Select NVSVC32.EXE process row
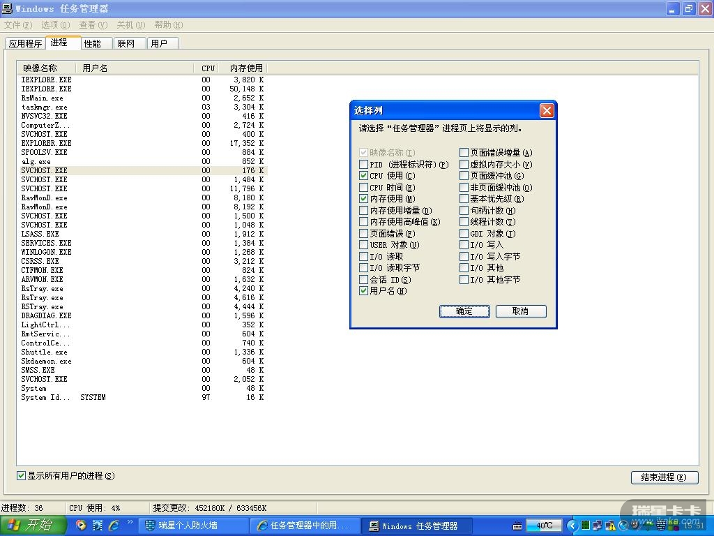Screen dimensions: 714x536 [x=142, y=116]
